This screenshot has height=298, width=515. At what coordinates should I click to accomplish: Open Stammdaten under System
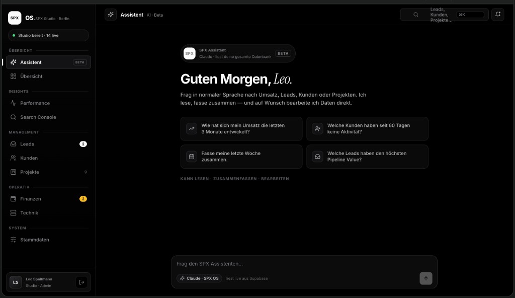pos(49,240)
